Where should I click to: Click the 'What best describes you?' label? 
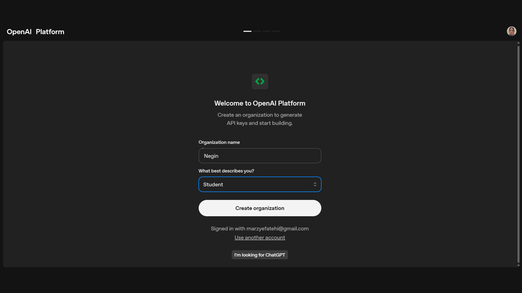[226, 171]
